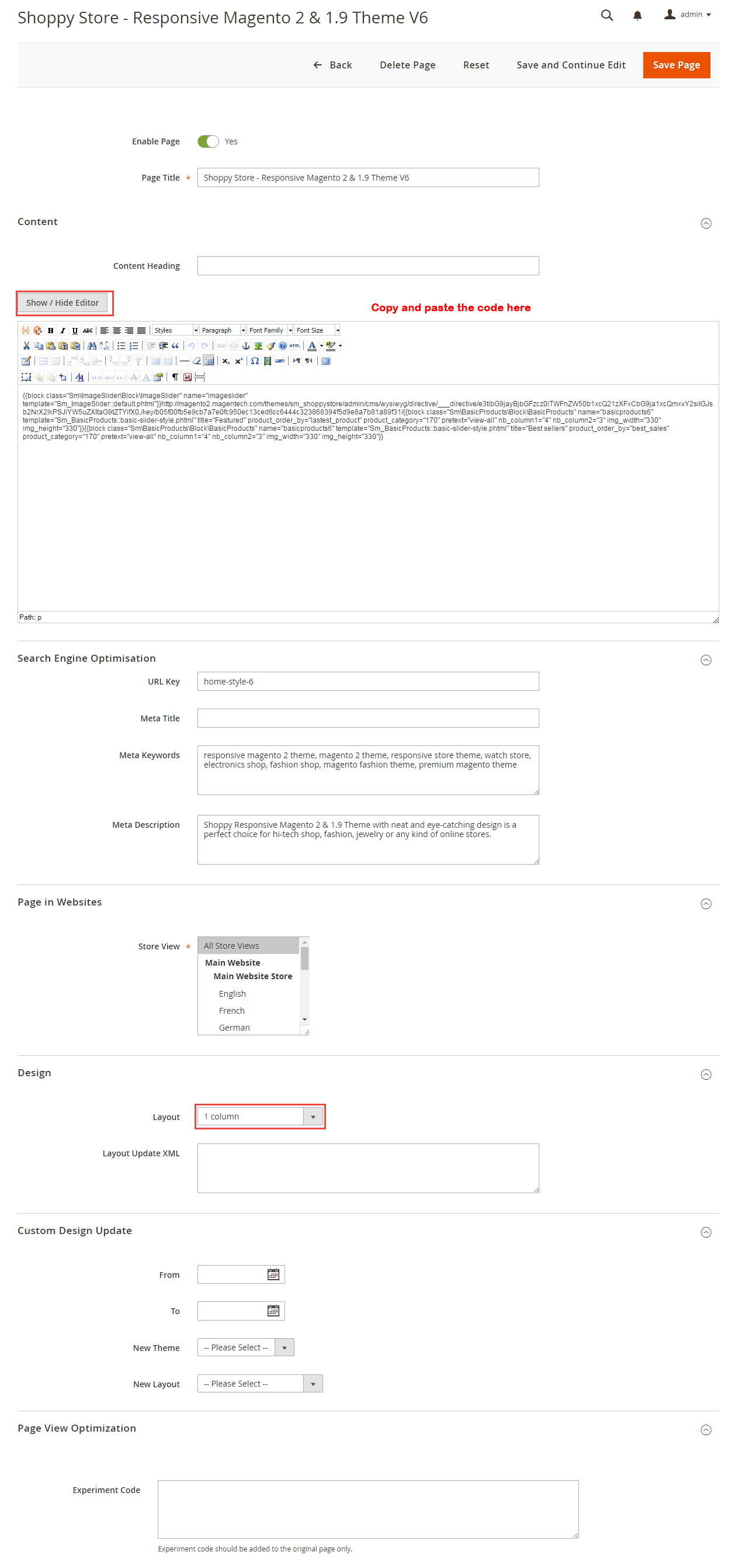Collapse the Custom Design Update section
Image resolution: width=735 pixels, height=1562 pixels.
[x=706, y=1232]
